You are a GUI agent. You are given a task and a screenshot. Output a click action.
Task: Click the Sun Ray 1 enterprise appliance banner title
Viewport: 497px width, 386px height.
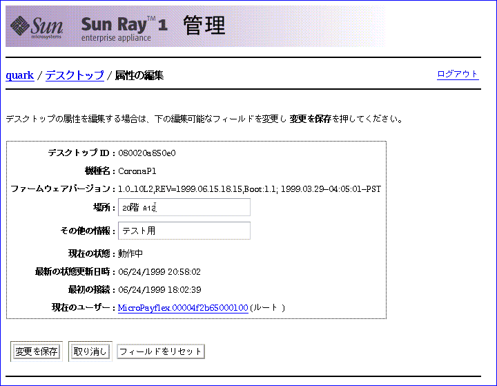point(124,28)
